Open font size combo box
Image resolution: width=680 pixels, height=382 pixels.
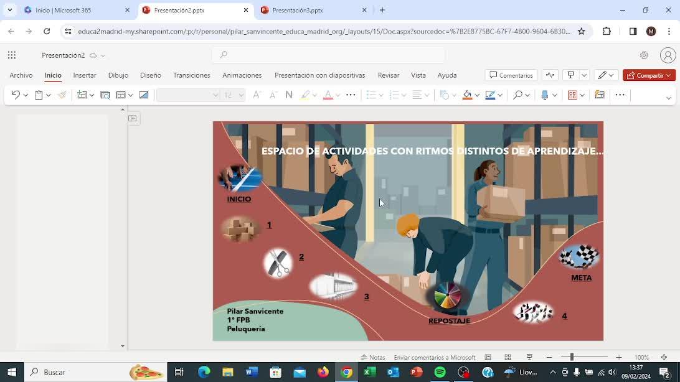234,95
